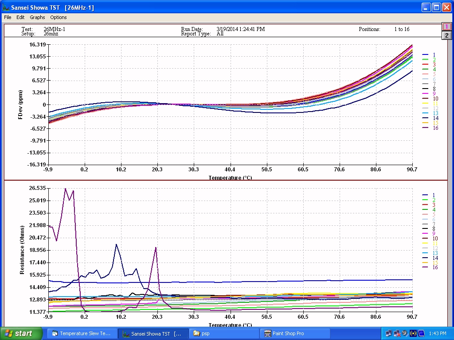Click the Windows start button
The height and width of the screenshot is (340, 454).
pos(21,333)
